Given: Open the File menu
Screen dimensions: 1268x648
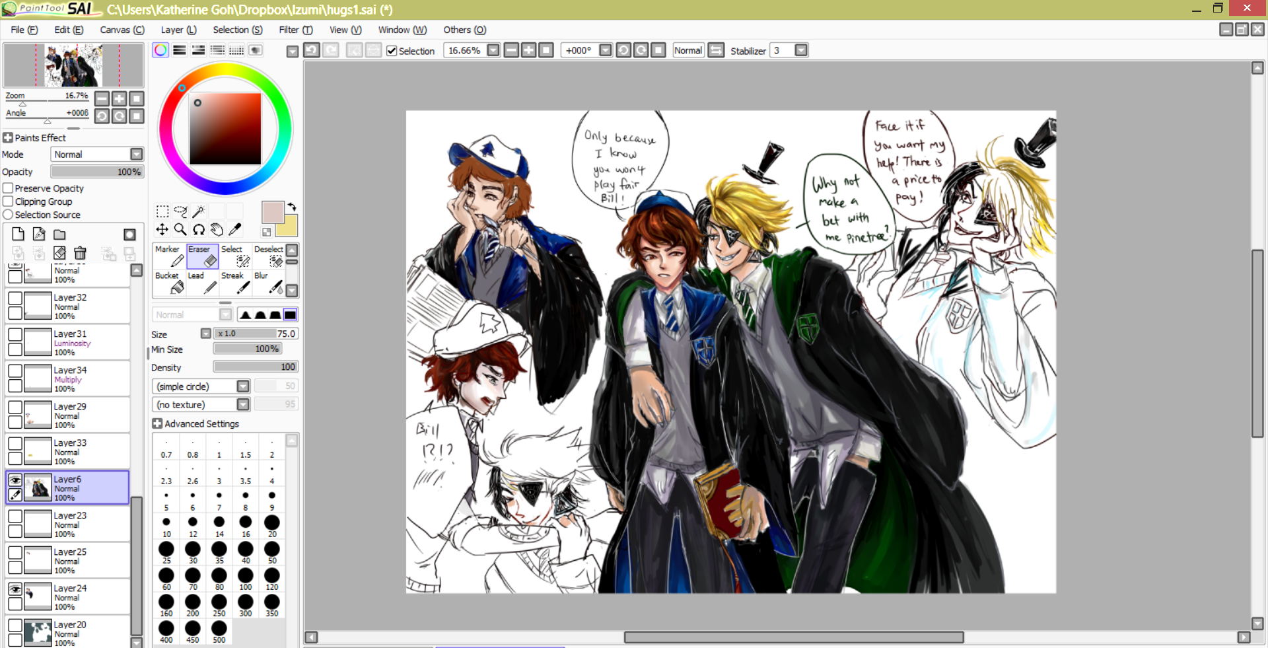Looking at the screenshot, I should 24,30.
